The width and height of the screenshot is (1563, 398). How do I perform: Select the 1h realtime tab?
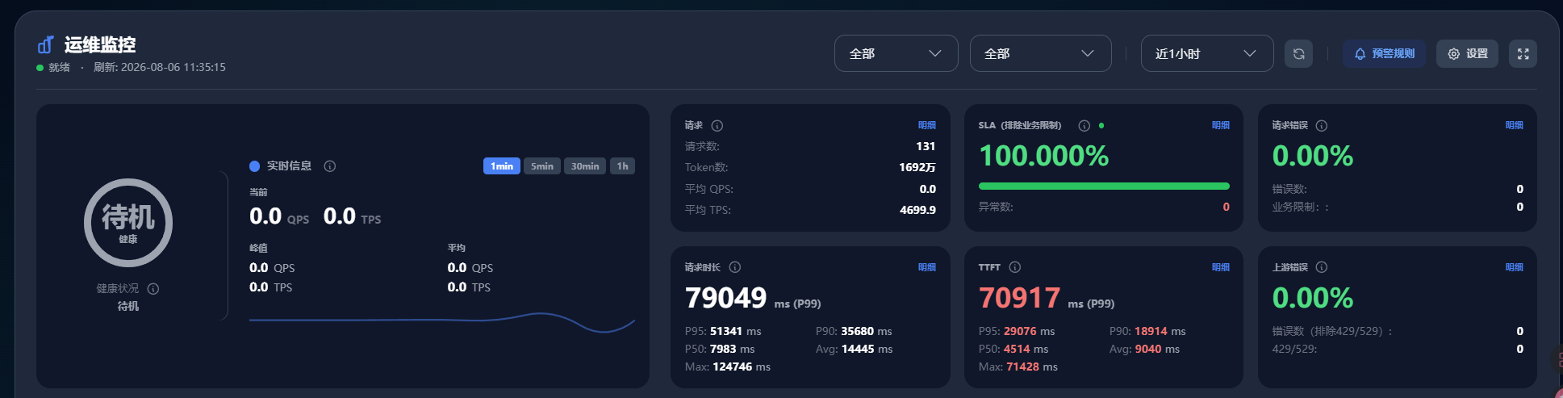click(622, 166)
